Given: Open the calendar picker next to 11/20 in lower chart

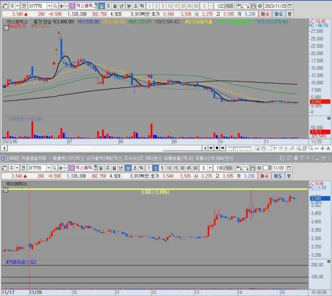Looking at the screenshot, I should pyautogui.click(x=288, y=168).
